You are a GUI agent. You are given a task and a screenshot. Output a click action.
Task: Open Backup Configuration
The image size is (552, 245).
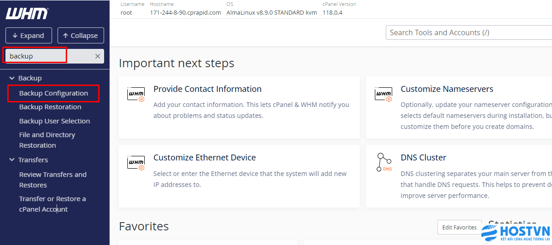(x=53, y=93)
